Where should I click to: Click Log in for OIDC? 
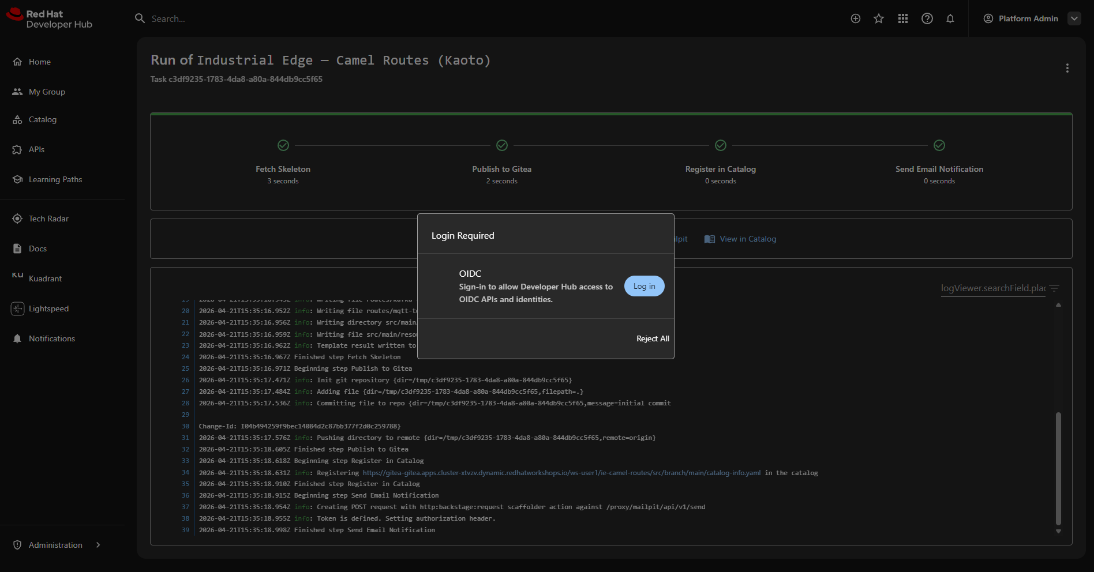645,286
